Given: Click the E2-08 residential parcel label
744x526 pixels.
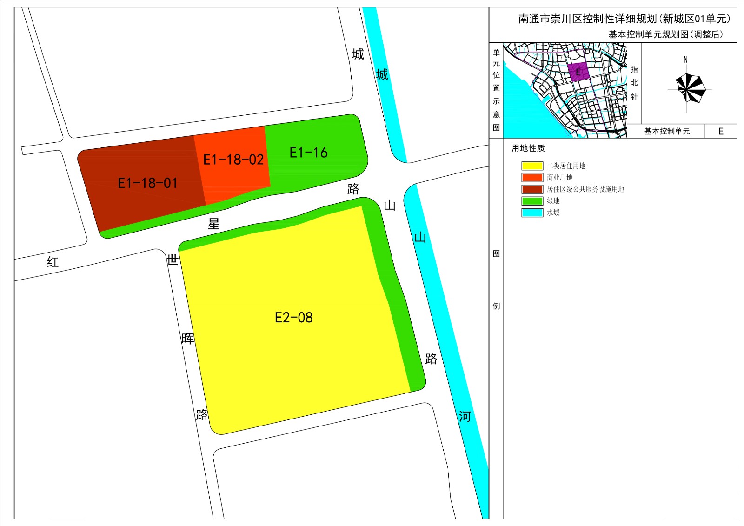Looking at the screenshot, I should pyautogui.click(x=293, y=318).
